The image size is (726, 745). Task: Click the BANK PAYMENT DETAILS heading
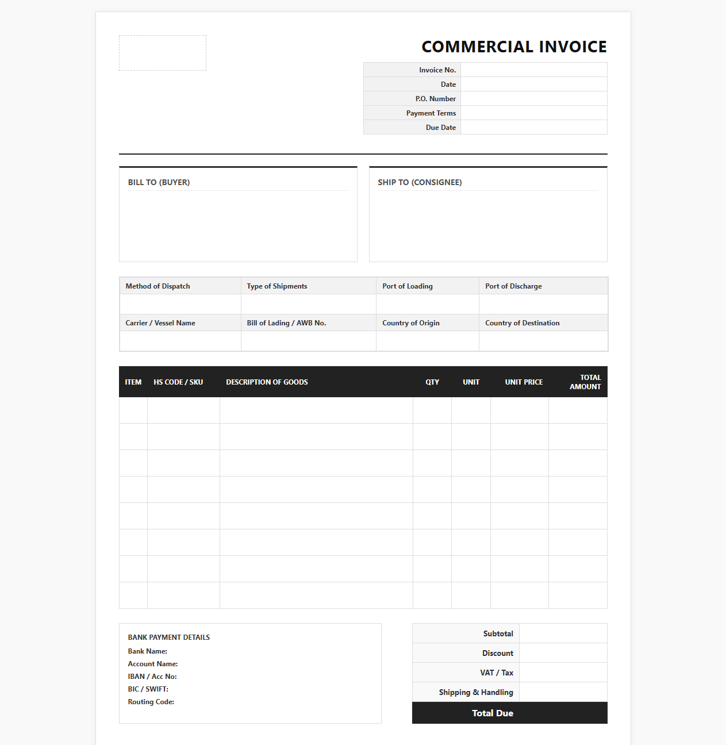click(169, 637)
